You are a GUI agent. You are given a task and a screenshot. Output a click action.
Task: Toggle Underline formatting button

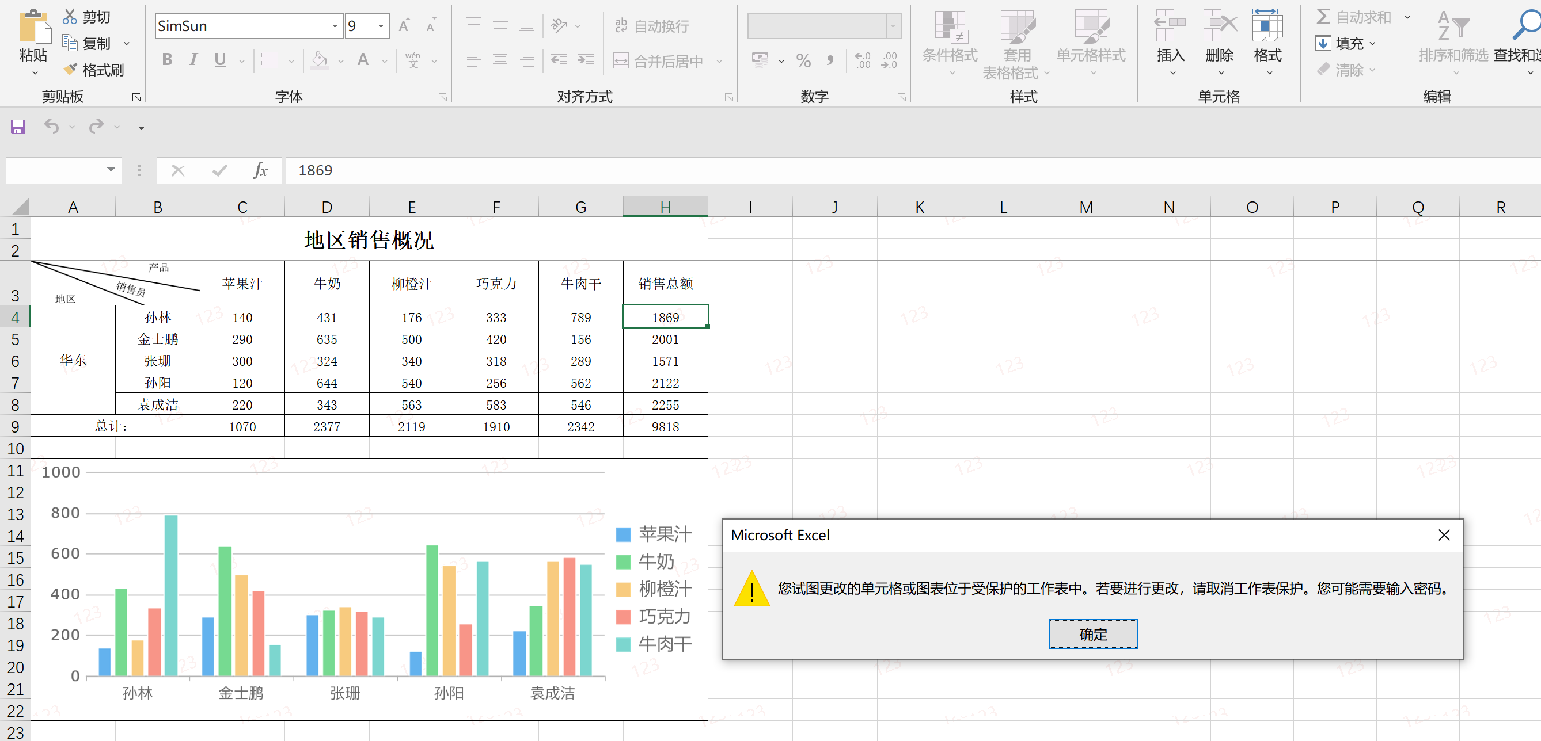[x=220, y=60]
